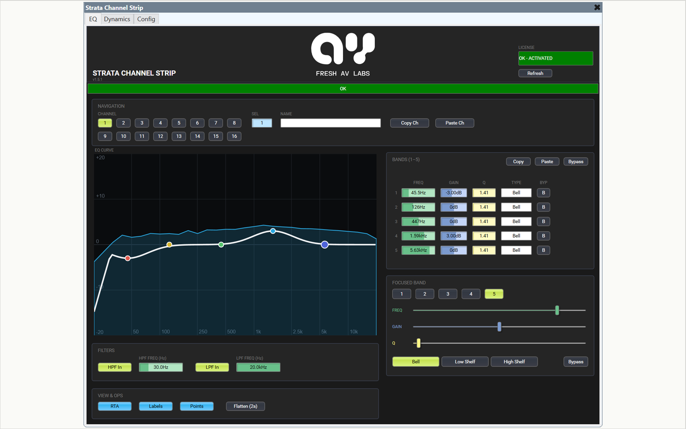Click band 1 frequency value 45.5Hz
686x429 pixels.
point(418,193)
